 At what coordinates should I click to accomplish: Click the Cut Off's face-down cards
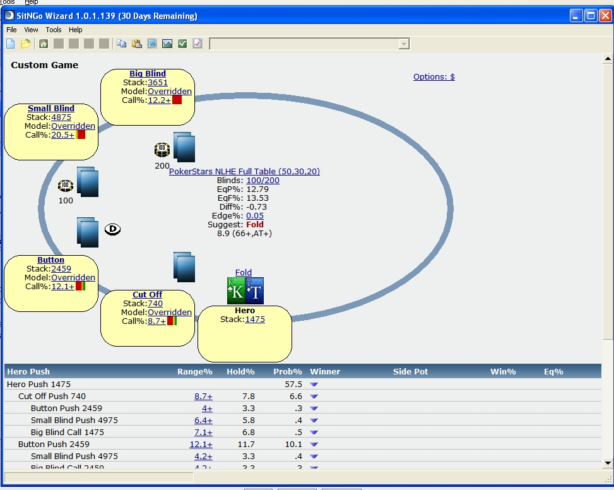184,267
